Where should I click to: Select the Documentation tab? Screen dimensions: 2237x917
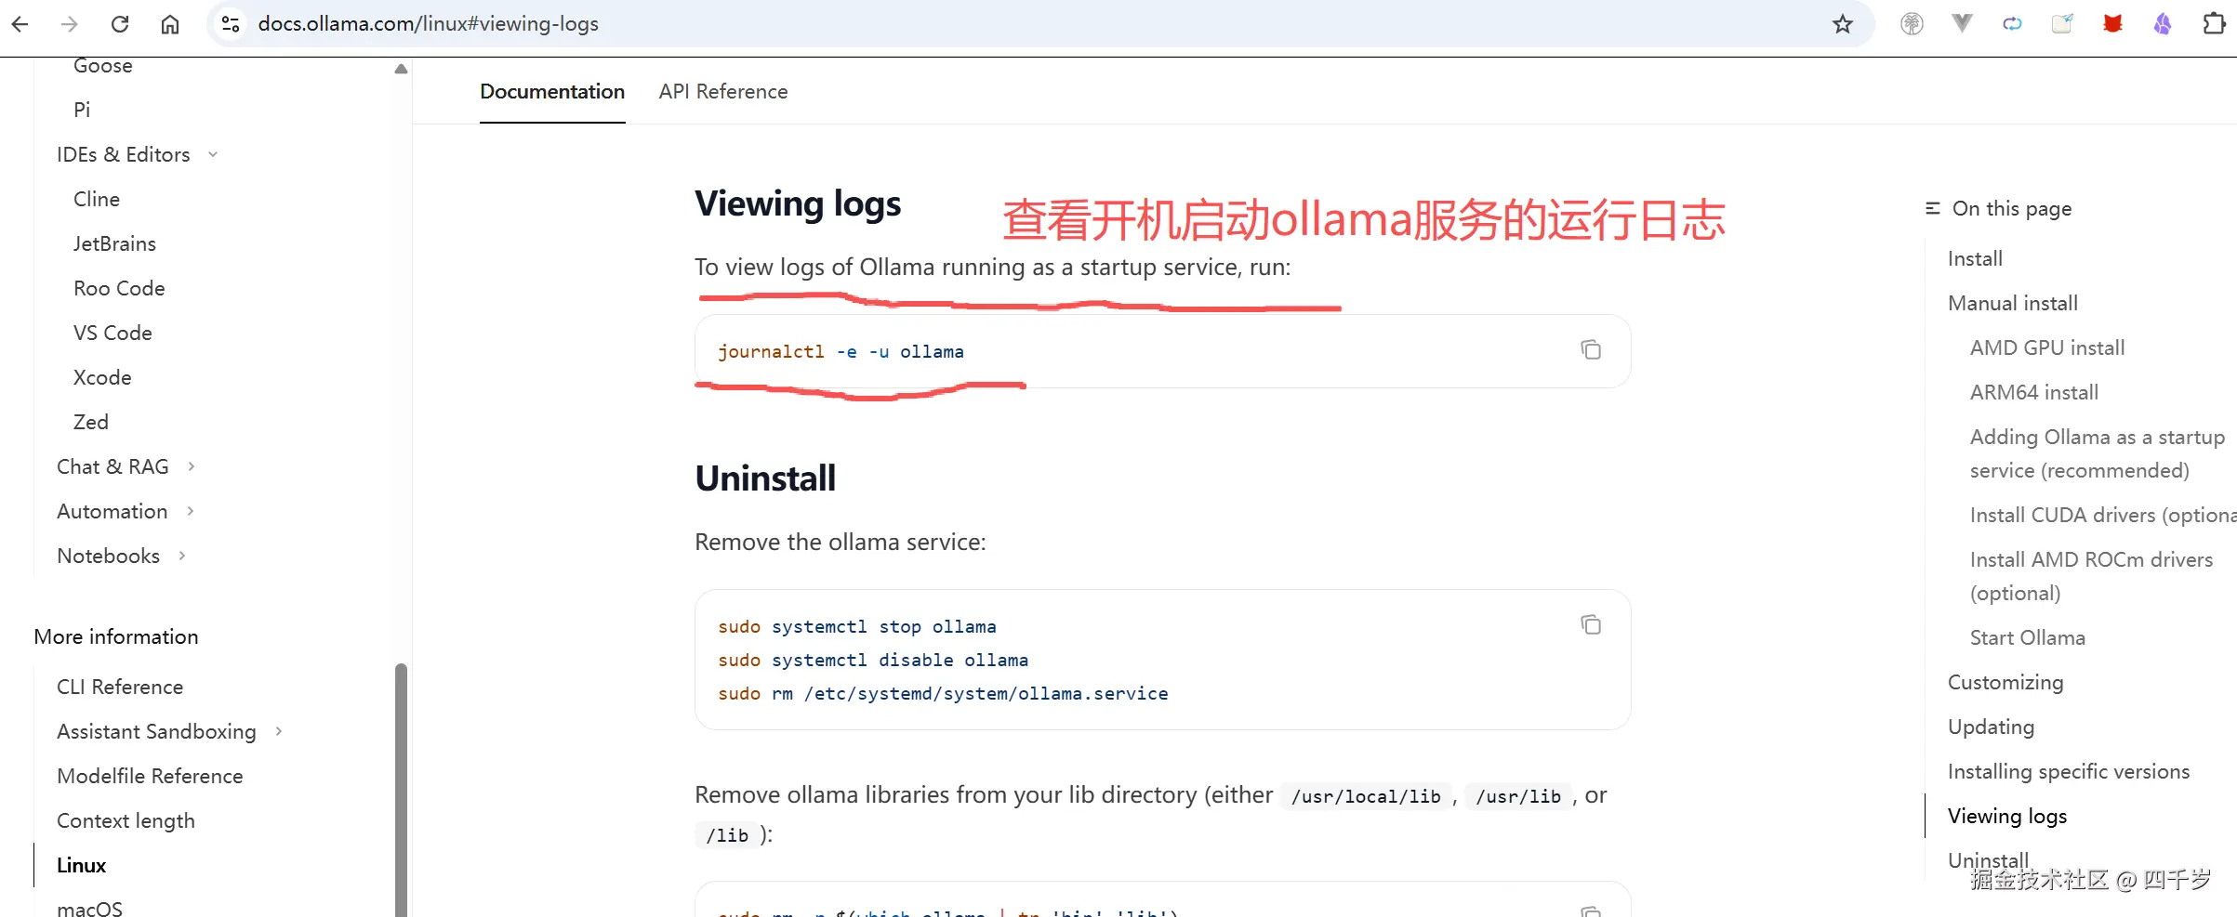click(x=551, y=91)
